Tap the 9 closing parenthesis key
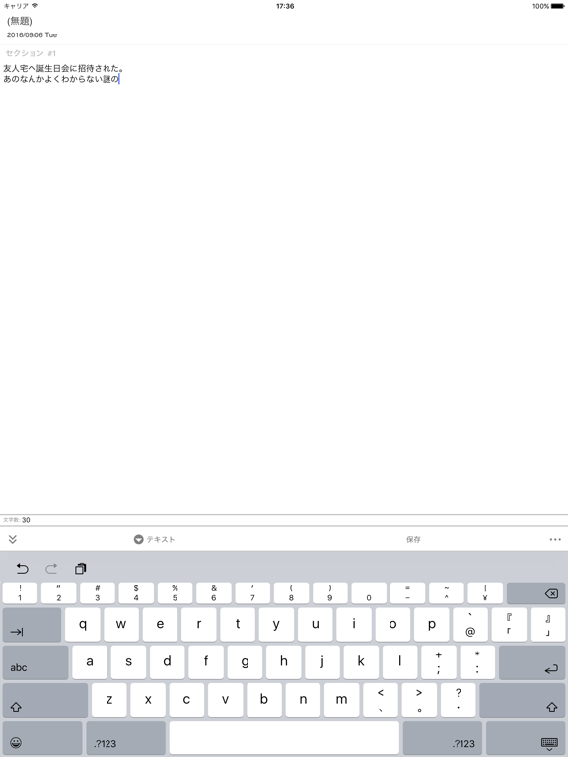 (x=330, y=593)
